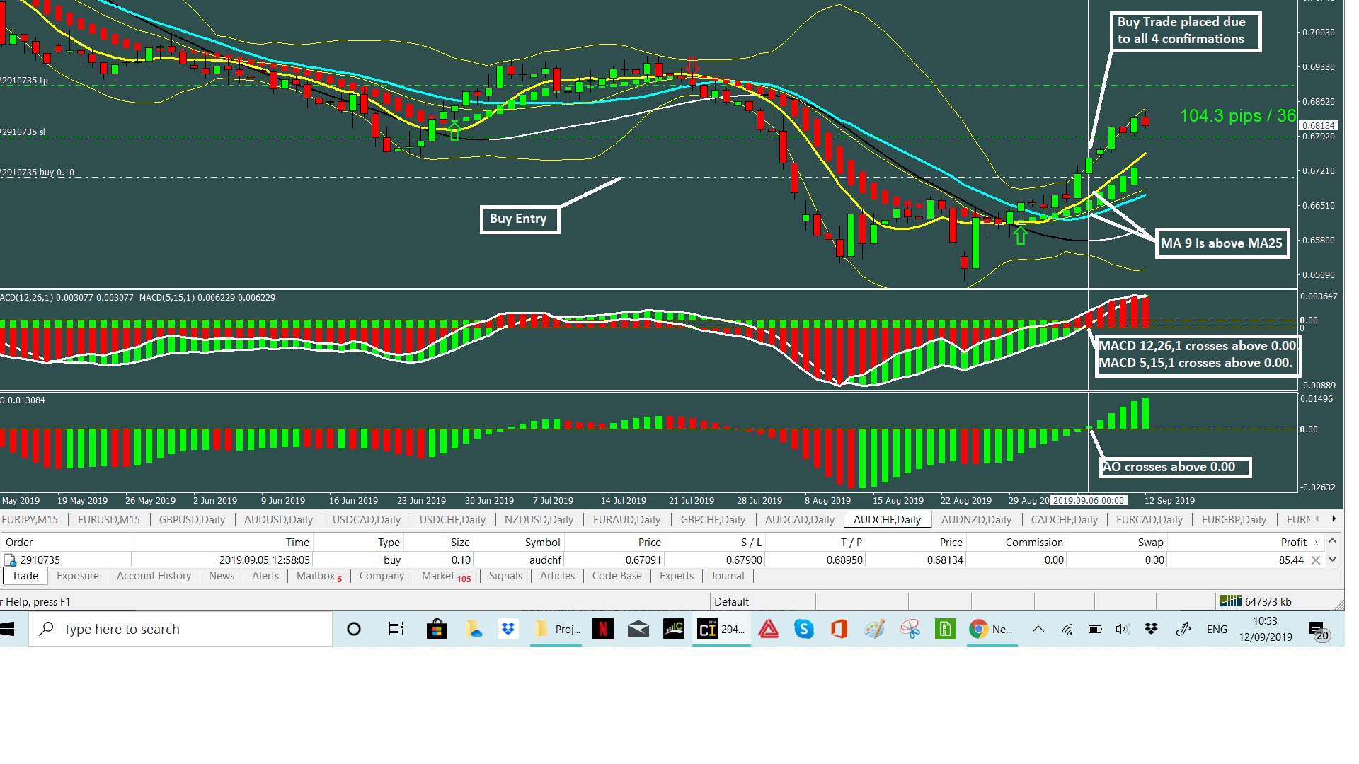Open Windows Ink Workspace pen icon
The width and height of the screenshot is (1359, 764).
tap(1183, 629)
